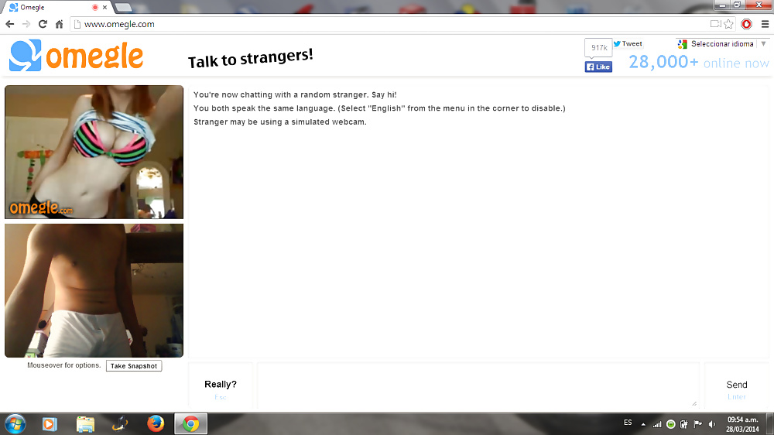Go to browser Home page icon
The image size is (774, 435).
(x=59, y=24)
